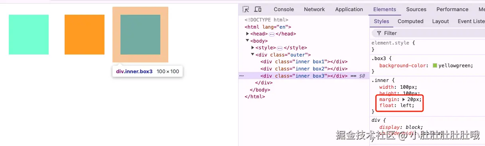
Task: Go to the Performance tab
Action: coord(452,9)
